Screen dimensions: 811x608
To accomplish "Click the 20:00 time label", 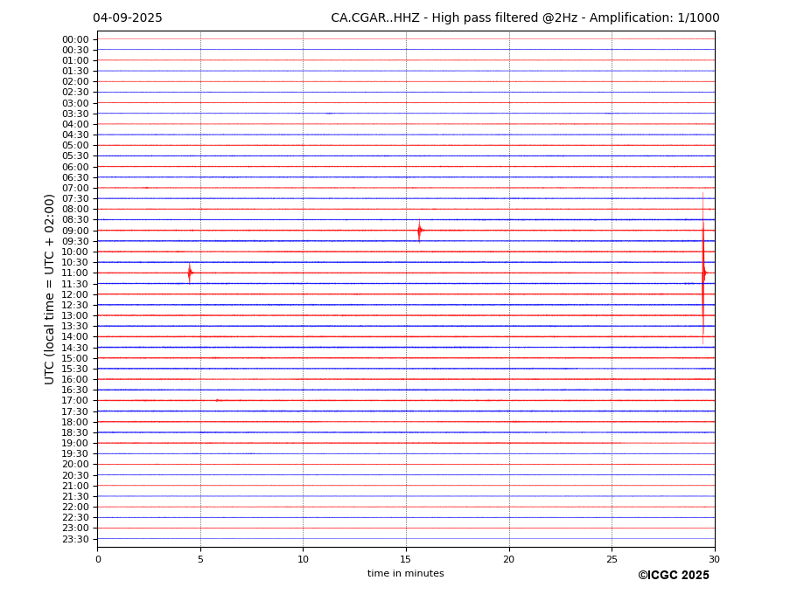I will [x=75, y=465].
